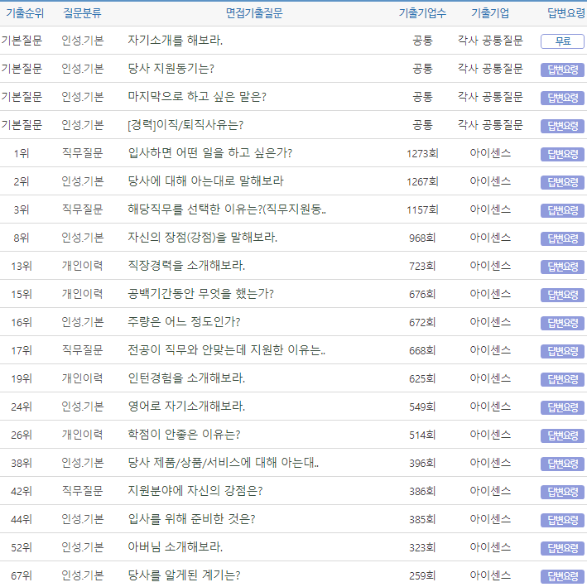Screen dimensions: 587x587
Task: Select the question 직장경력을 소개해보라
Action: tap(186, 266)
